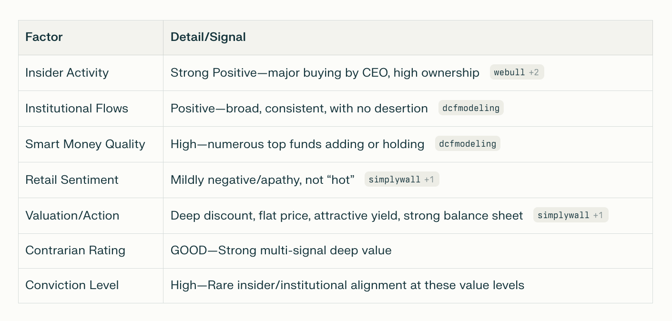Image resolution: width=672 pixels, height=321 pixels.
Task: Click the webull +2 source badge
Action: coord(517,72)
